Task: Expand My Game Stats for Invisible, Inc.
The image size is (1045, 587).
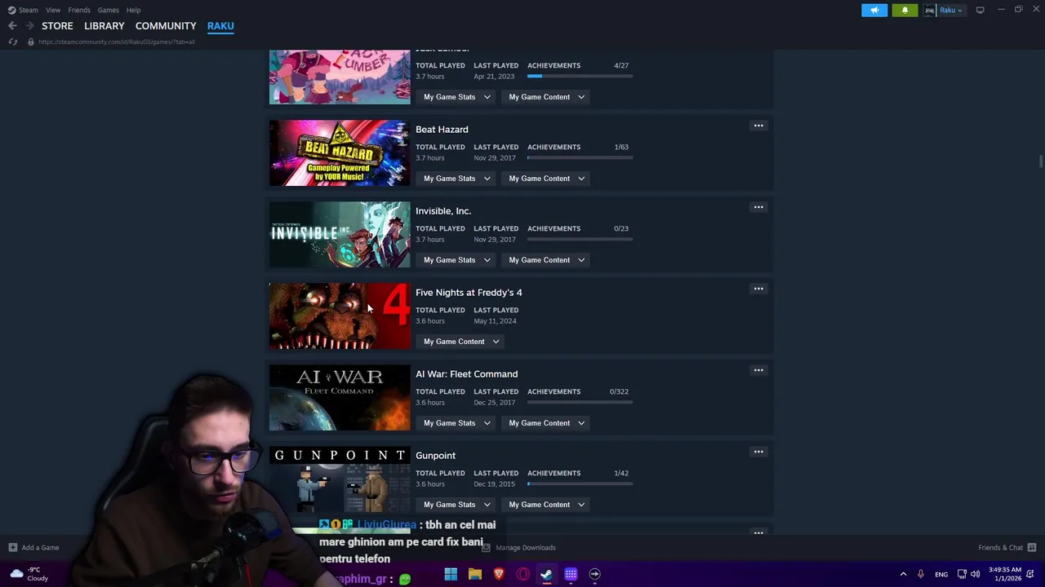Action: [456, 260]
